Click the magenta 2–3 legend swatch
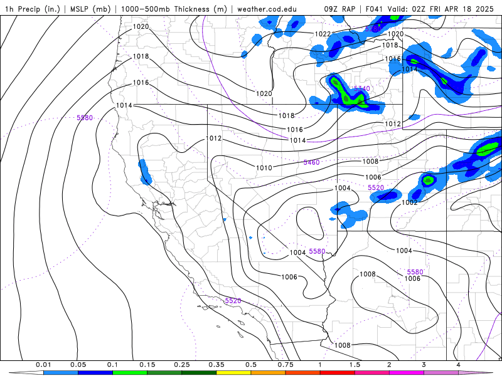Screen dimensions: 502x376 pos(407,373)
